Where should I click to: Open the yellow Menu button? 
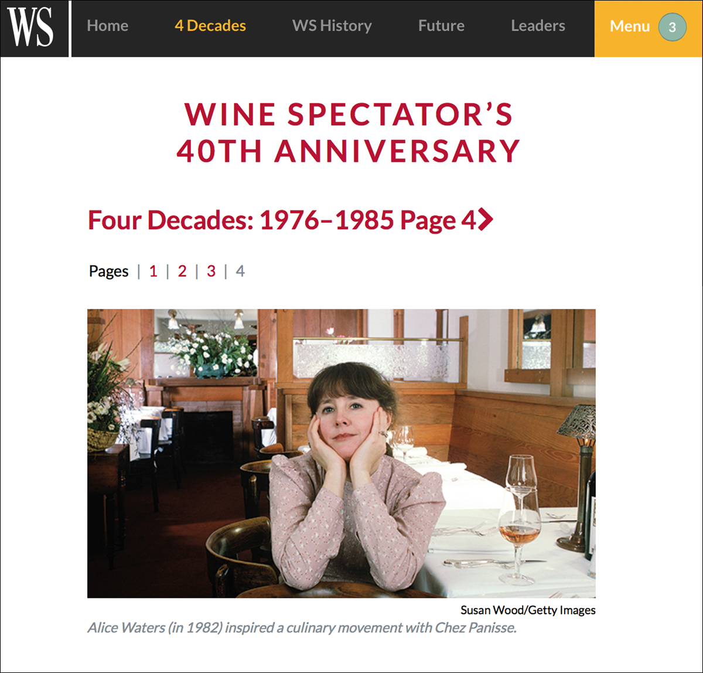[x=630, y=26]
